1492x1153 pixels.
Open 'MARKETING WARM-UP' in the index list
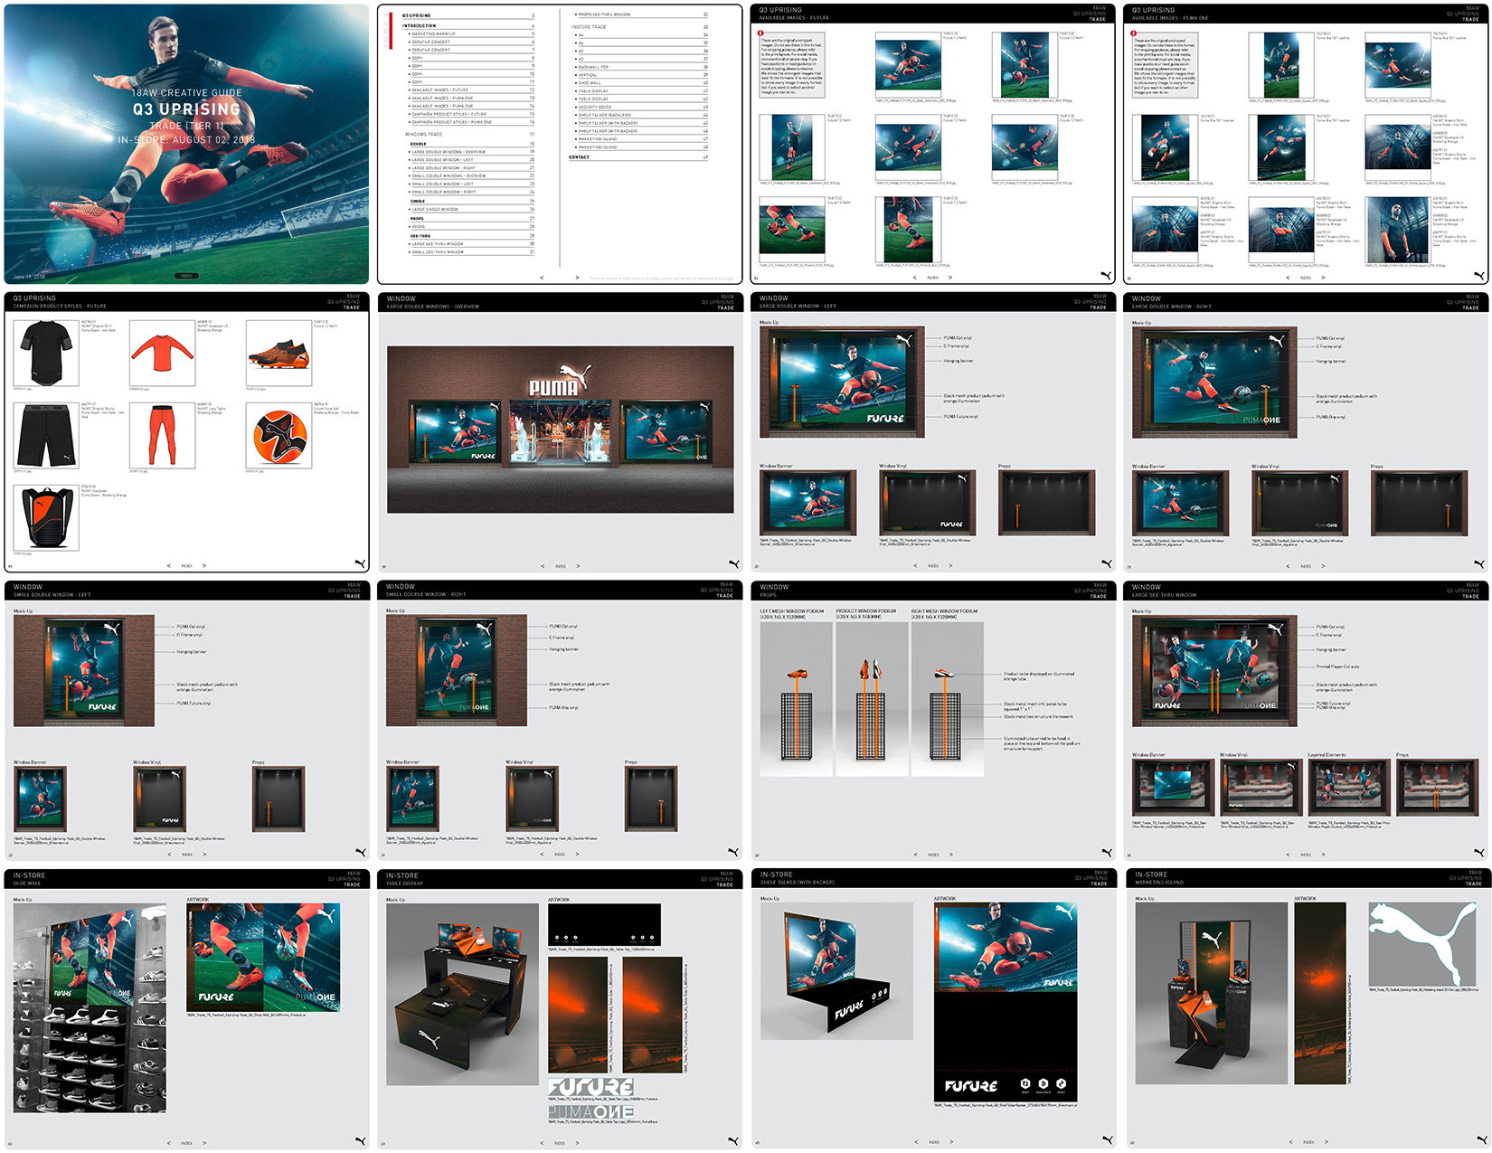[x=470, y=33]
